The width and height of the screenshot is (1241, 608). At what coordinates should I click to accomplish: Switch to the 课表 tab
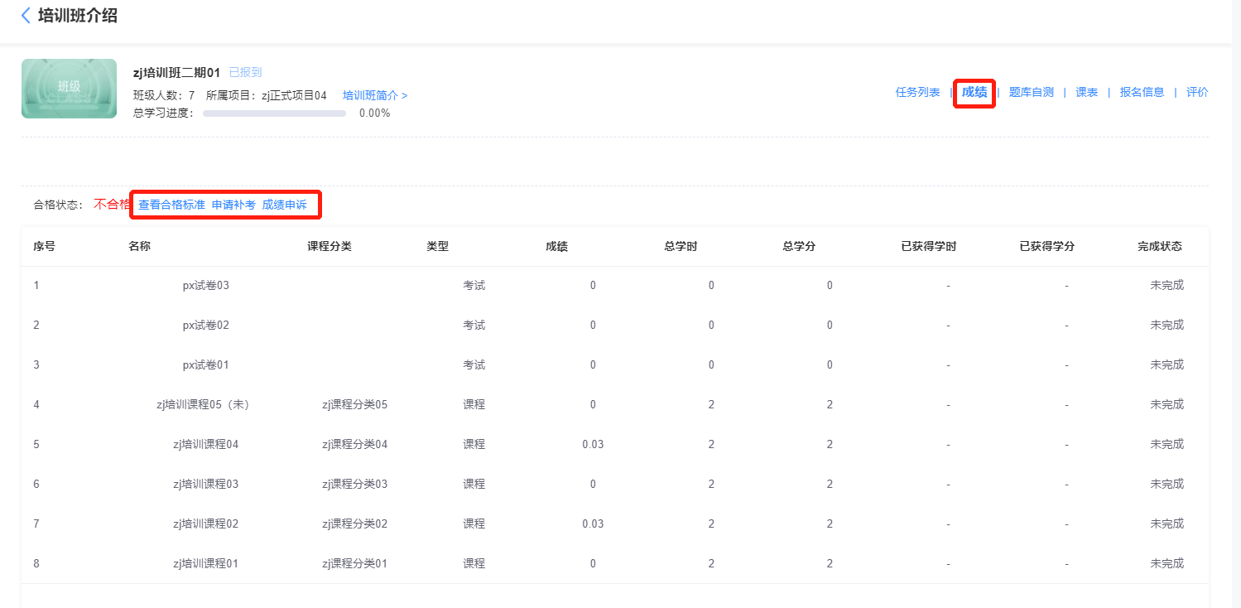point(1086,92)
